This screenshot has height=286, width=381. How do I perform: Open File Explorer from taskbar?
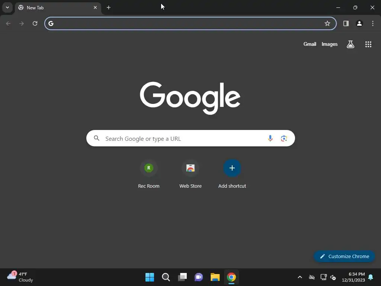[x=215, y=277]
